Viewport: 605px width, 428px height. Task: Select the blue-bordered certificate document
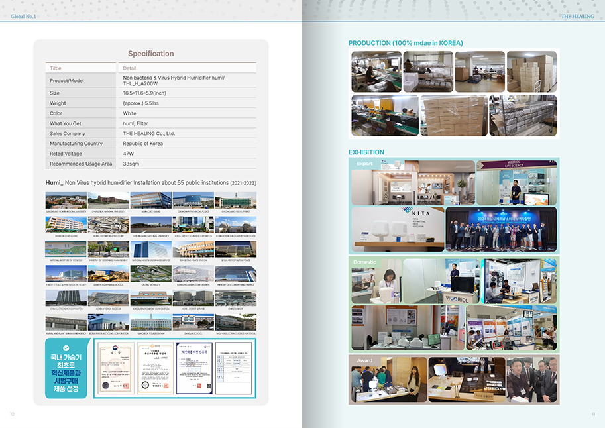point(193,369)
